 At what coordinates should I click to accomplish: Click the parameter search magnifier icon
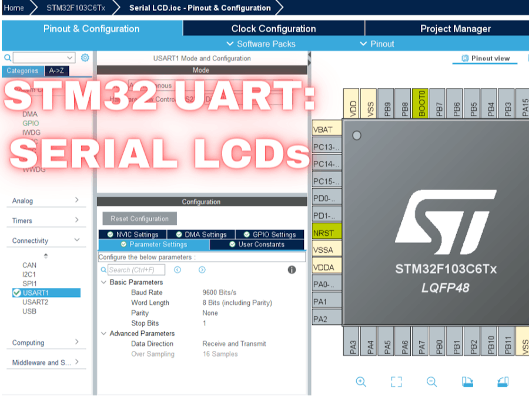point(103,270)
